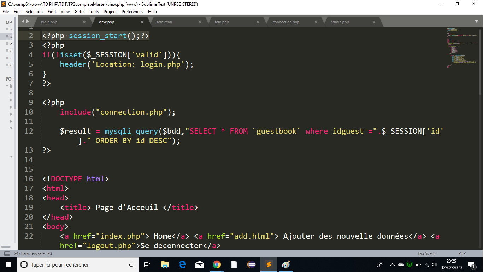The height and width of the screenshot is (280, 489).
Task: Click 'Ajouter des nouvelle données' text
Action: (x=346, y=236)
